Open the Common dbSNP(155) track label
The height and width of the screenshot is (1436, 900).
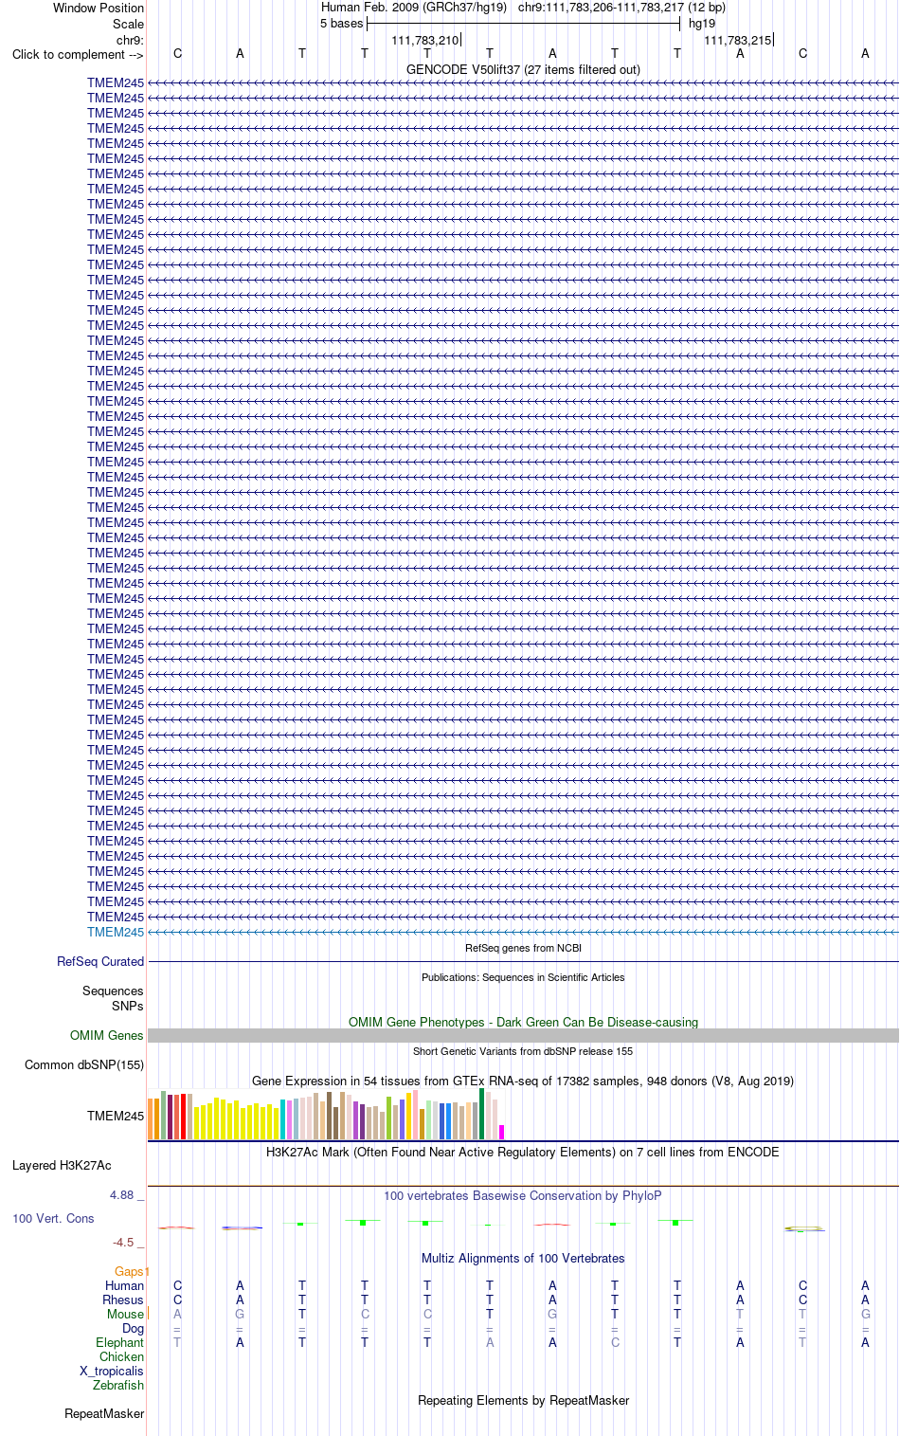[x=84, y=1064]
